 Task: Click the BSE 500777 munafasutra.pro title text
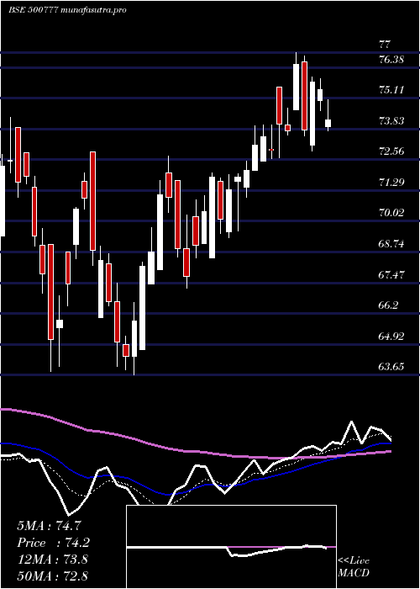point(67,10)
